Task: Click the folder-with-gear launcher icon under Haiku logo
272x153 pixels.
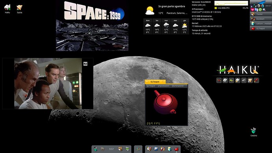Action: coord(250,80)
